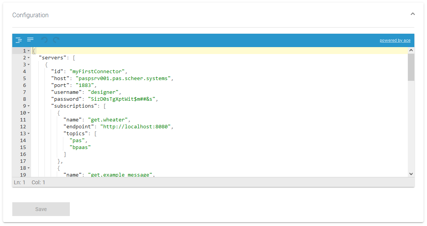Fold the "servers" array at line 2
The image size is (427, 226).
coord(28,58)
